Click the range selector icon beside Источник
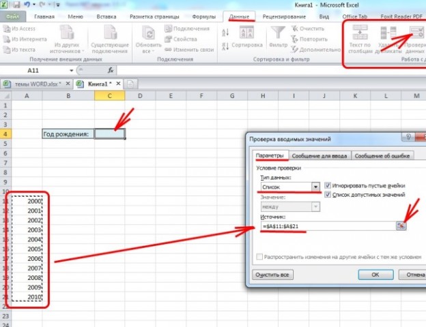 401,225
